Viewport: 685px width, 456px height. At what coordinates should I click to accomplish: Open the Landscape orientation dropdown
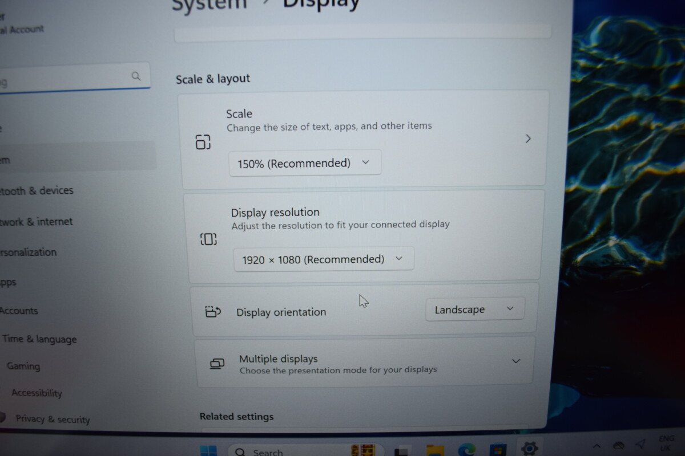475,310
